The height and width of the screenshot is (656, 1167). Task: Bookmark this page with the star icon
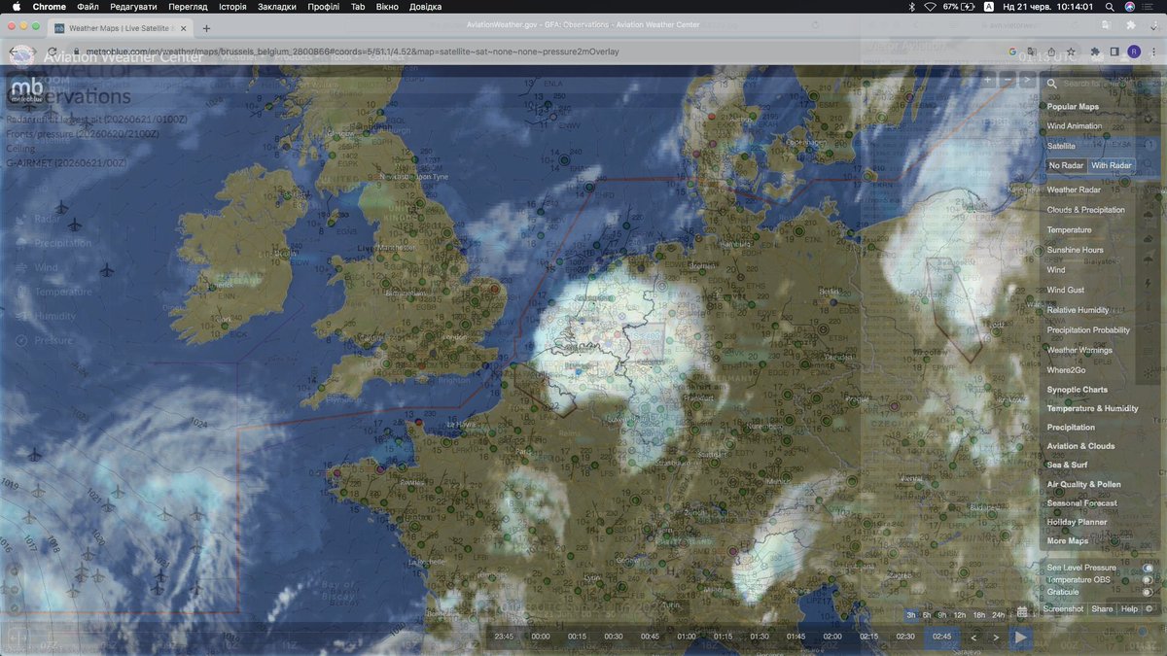[x=1071, y=52]
